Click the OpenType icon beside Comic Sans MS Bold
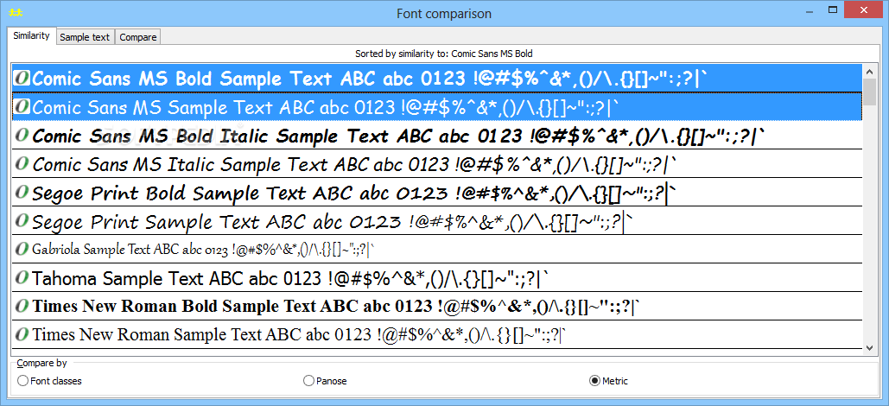 coord(22,78)
